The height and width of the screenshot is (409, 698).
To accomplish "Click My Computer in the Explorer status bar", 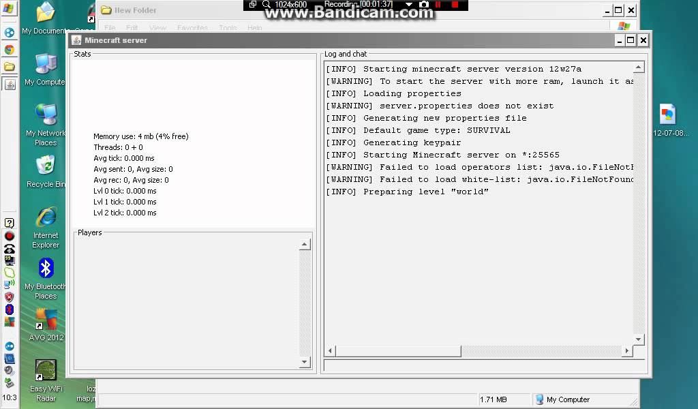I will click(x=562, y=399).
